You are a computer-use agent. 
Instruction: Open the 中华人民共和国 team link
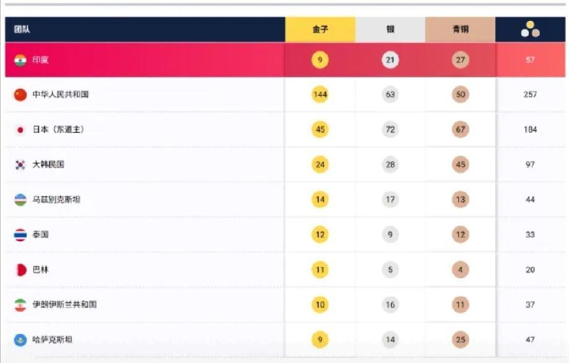[61, 95]
